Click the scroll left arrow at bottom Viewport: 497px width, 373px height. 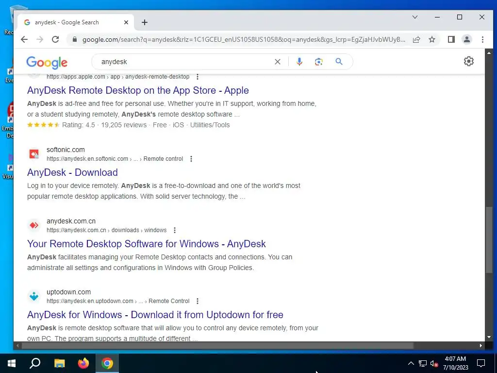coord(17,346)
